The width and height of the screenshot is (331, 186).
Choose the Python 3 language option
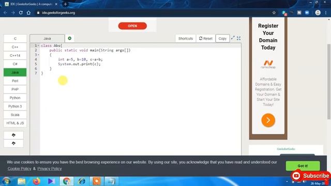click(x=15, y=106)
